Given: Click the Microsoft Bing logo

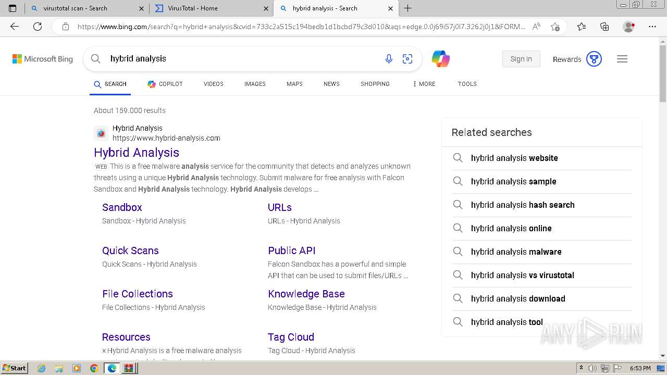Looking at the screenshot, I should 43,59.
